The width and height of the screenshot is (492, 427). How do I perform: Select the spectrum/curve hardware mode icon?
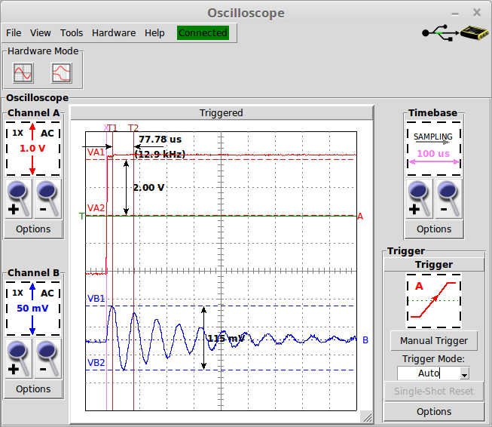(x=62, y=73)
